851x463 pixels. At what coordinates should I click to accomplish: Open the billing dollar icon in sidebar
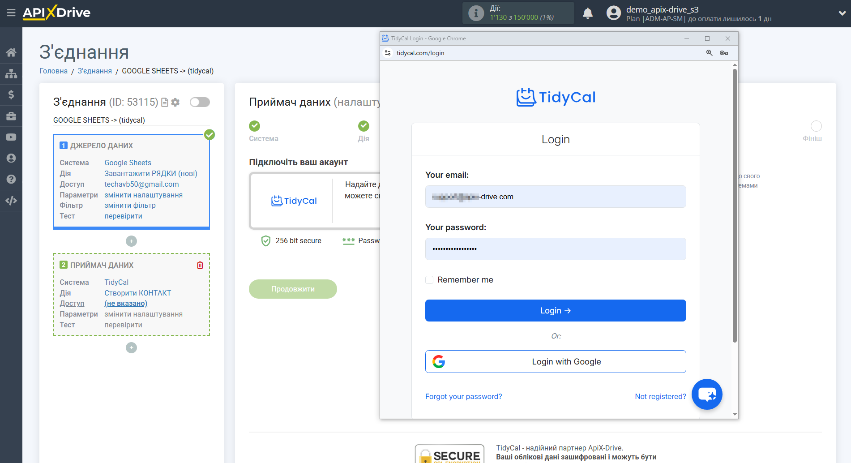click(11, 94)
